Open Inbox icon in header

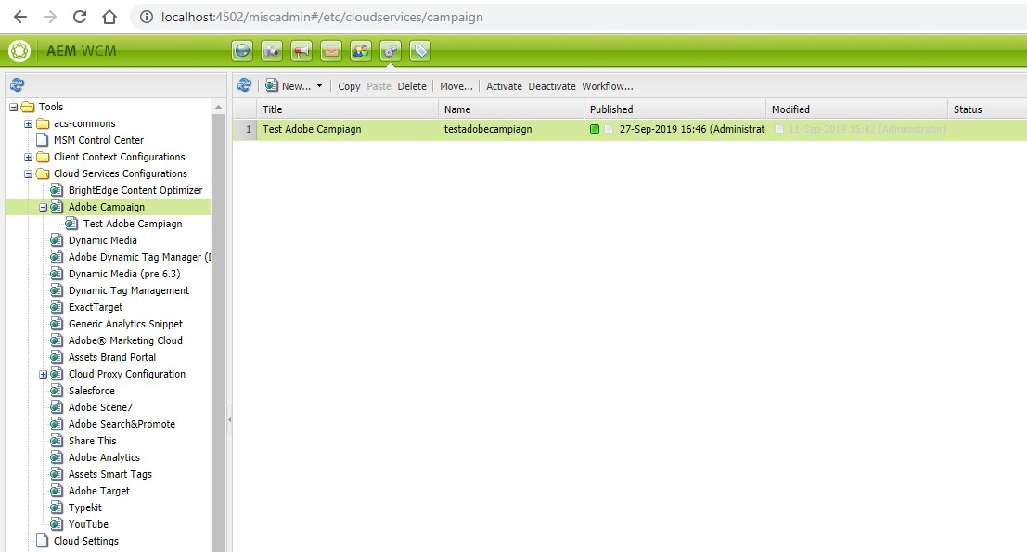click(x=331, y=50)
